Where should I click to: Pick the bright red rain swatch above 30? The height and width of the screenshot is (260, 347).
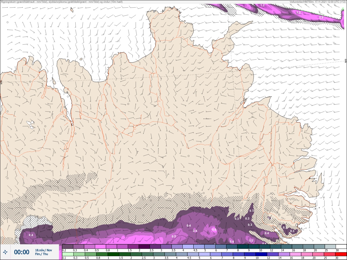point(342,254)
